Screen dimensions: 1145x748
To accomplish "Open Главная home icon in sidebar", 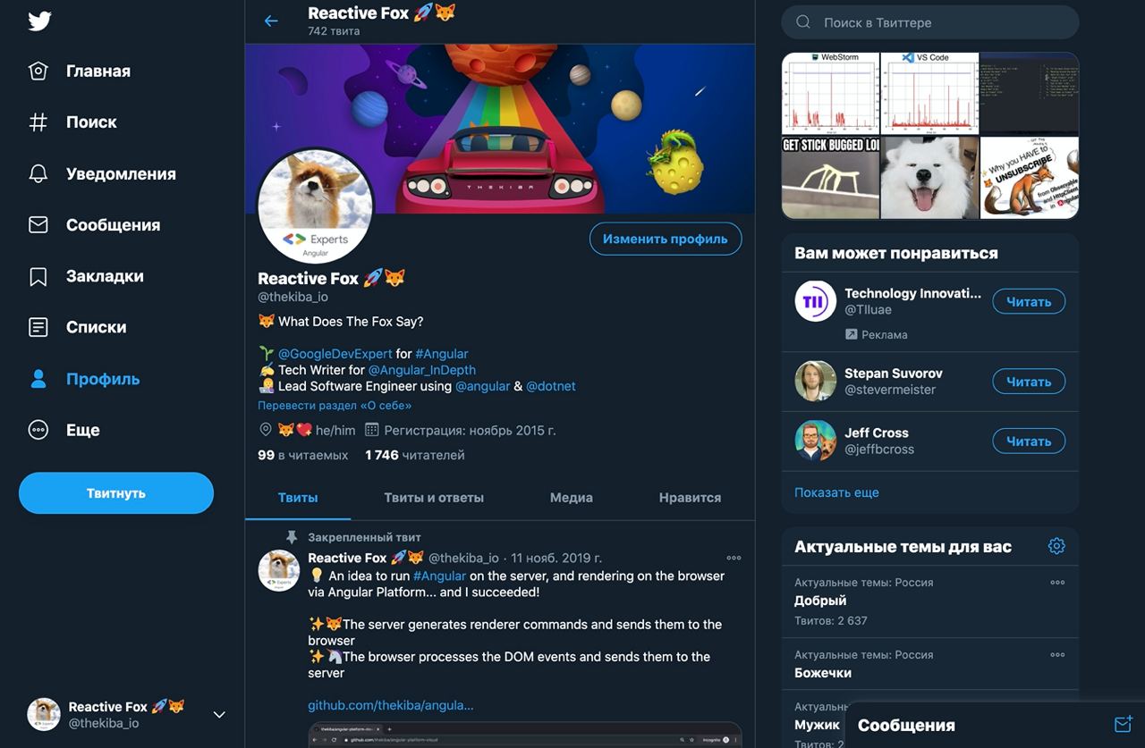I will point(38,71).
